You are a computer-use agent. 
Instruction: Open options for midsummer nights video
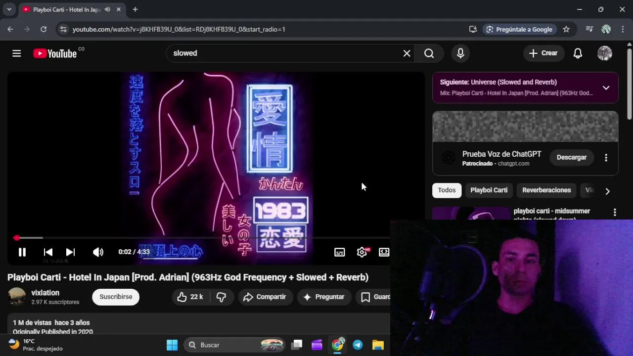click(x=615, y=212)
